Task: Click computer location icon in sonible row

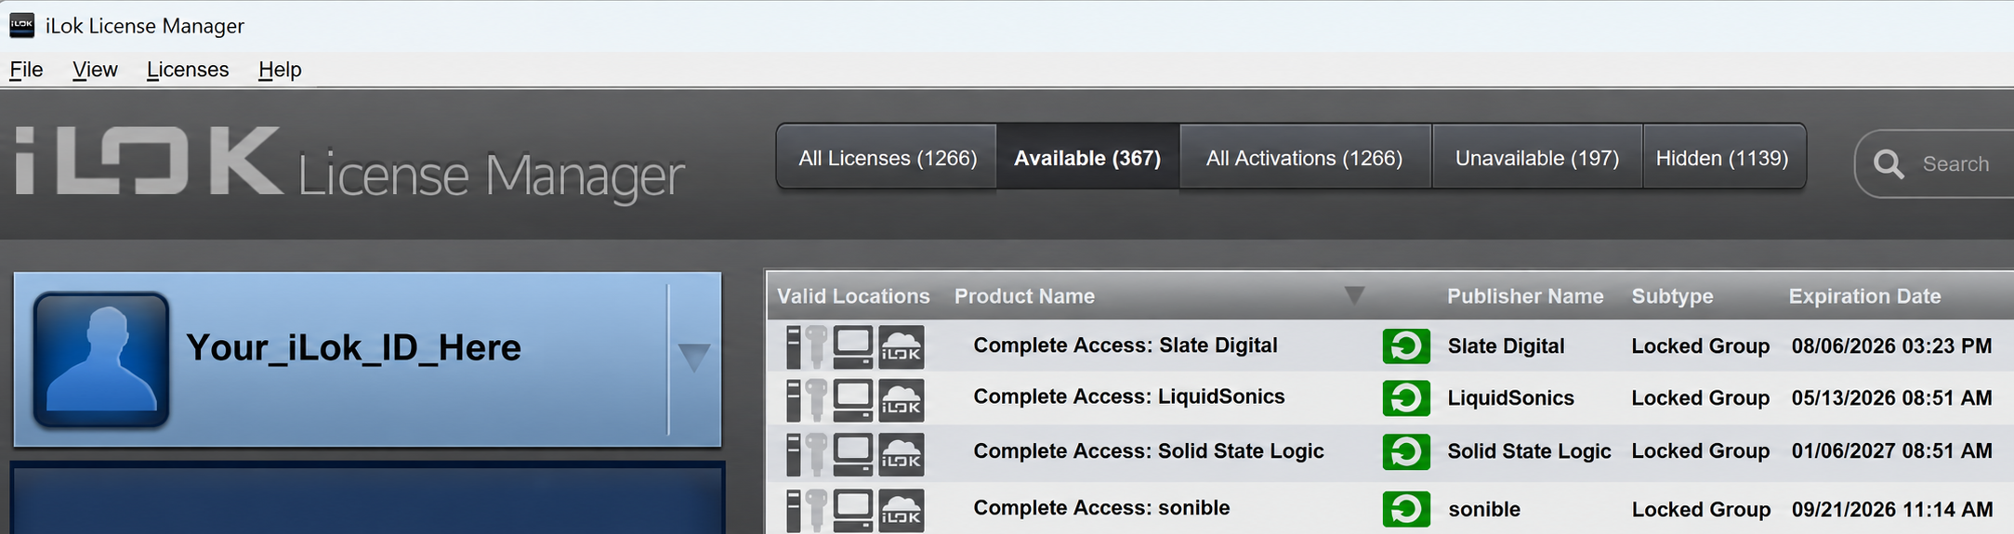Action: [x=853, y=511]
